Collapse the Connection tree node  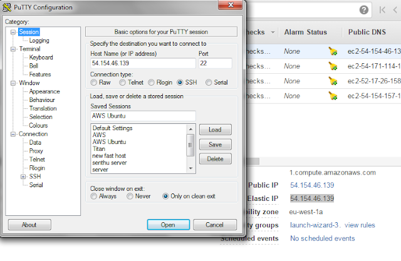(x=13, y=134)
